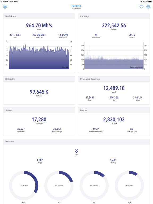Tap the heart favorite icon
Image resolution: width=153 pixels, height=204 pixels.
click(141, 7)
